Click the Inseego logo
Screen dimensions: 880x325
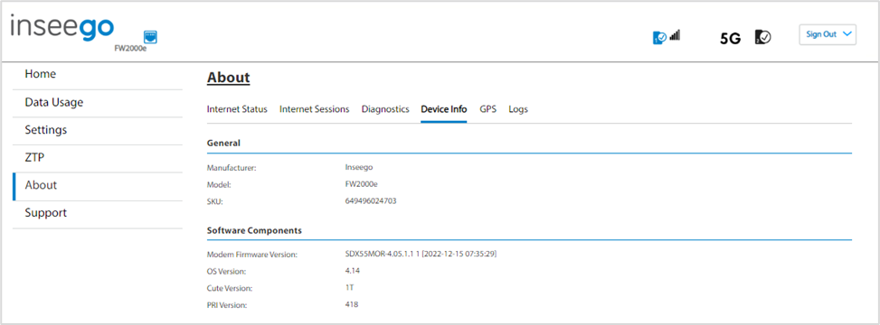pyautogui.click(x=62, y=29)
